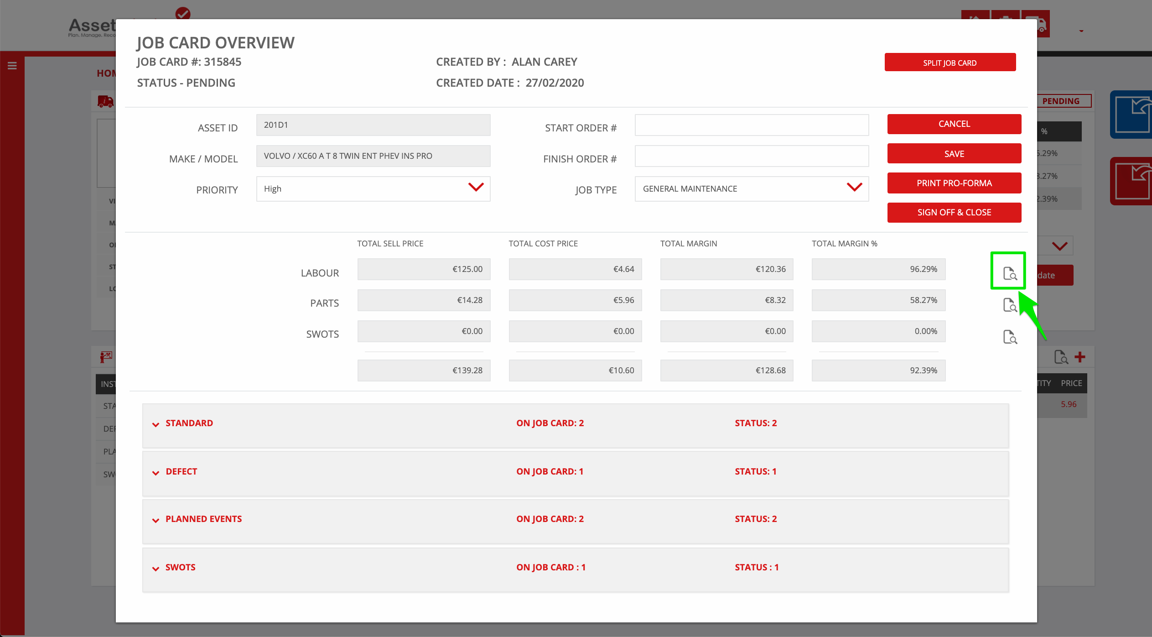Click PRINT PRO-FORMA button
Screen dimensions: 1152x637
[x=954, y=183]
